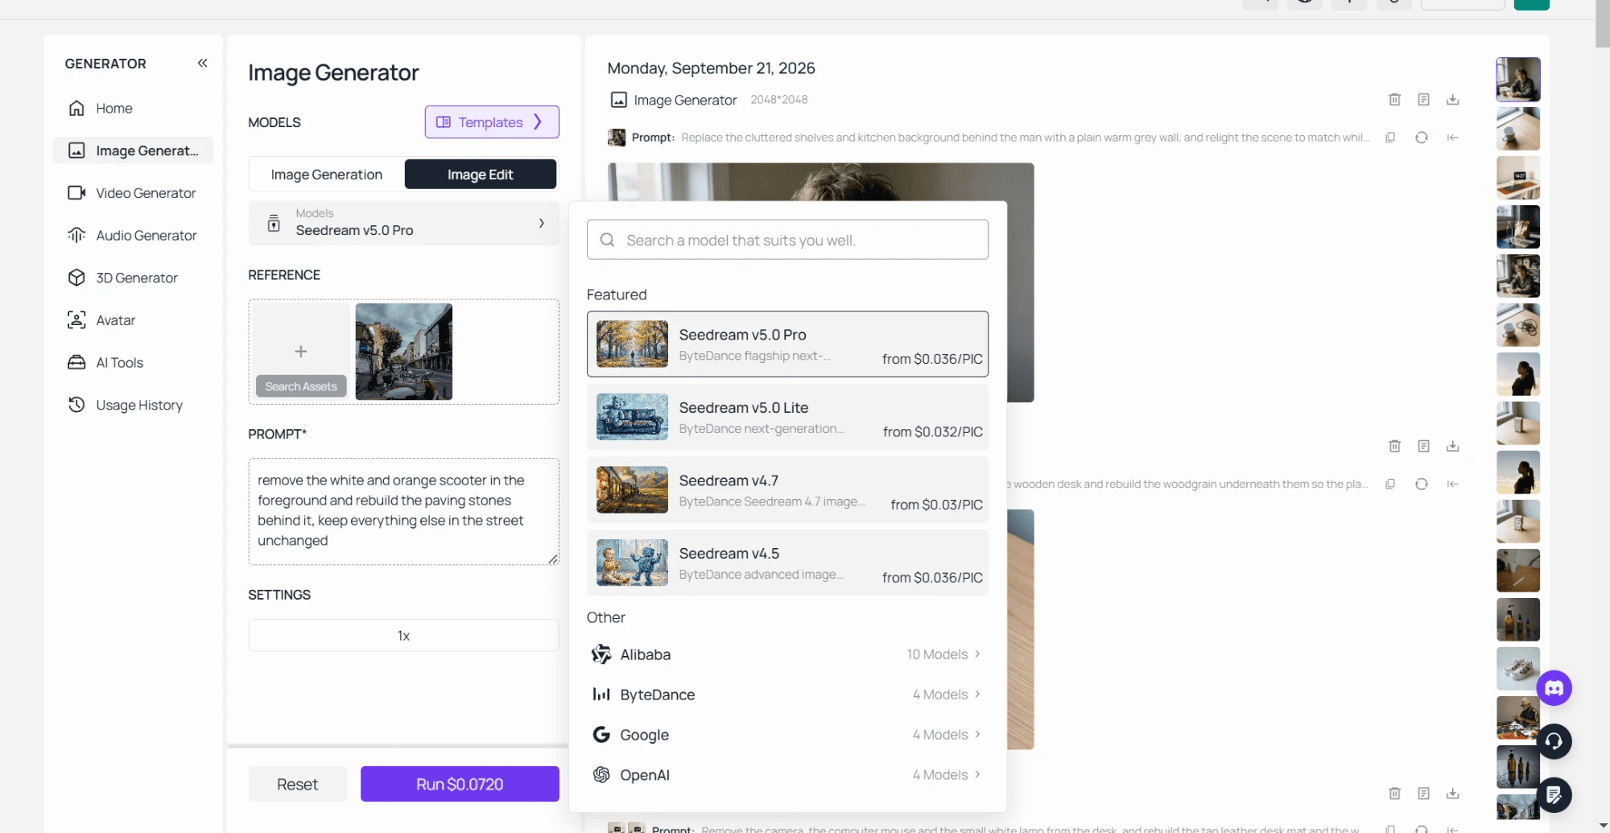Image resolution: width=1610 pixels, height=833 pixels.
Task: Open details of second generation entry
Action: pos(1423,446)
